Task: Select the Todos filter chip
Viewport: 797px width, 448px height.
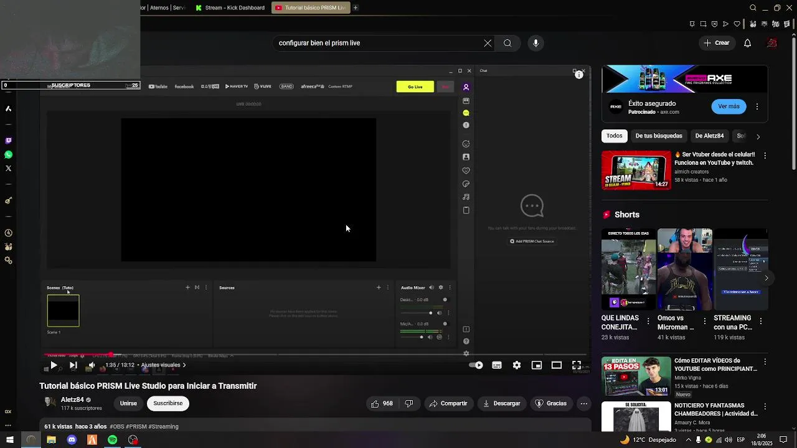Action: click(615, 136)
